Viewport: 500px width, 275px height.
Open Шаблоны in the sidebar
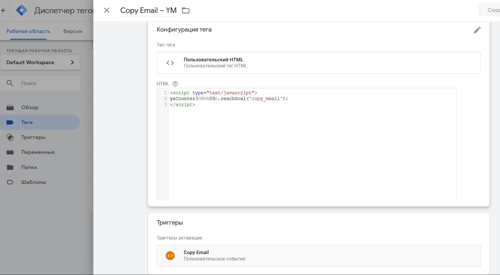click(40, 182)
